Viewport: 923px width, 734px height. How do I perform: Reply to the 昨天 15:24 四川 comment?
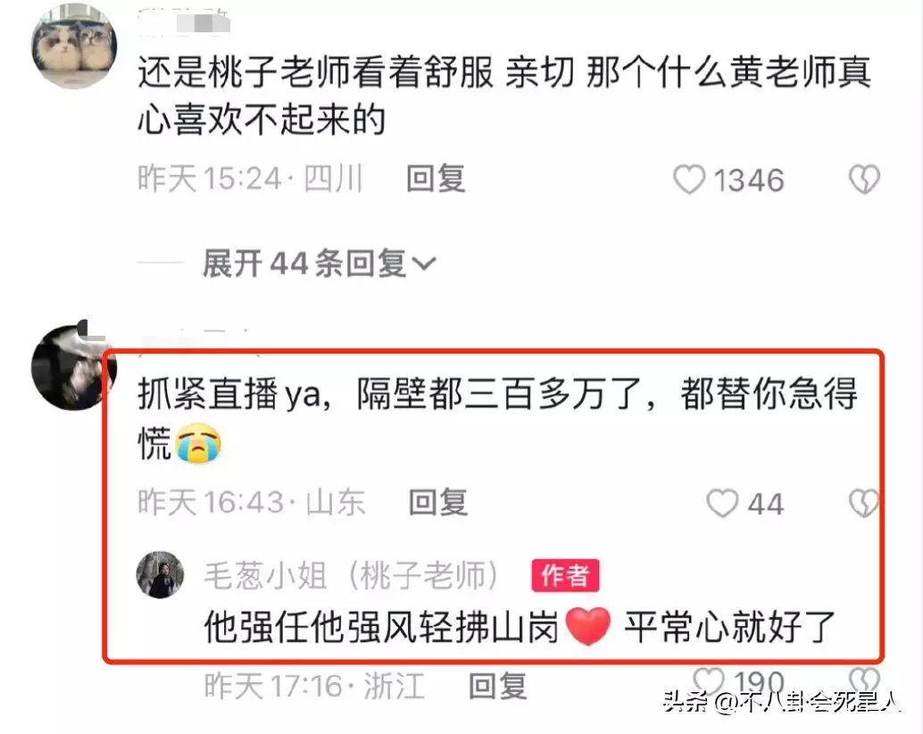point(436,179)
